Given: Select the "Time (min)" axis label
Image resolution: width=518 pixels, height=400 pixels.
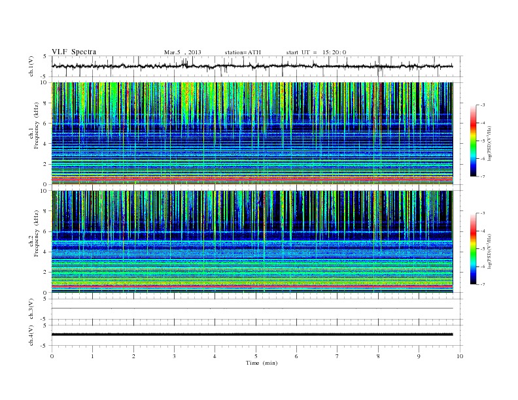Looking at the screenshot, I should coord(262,363).
